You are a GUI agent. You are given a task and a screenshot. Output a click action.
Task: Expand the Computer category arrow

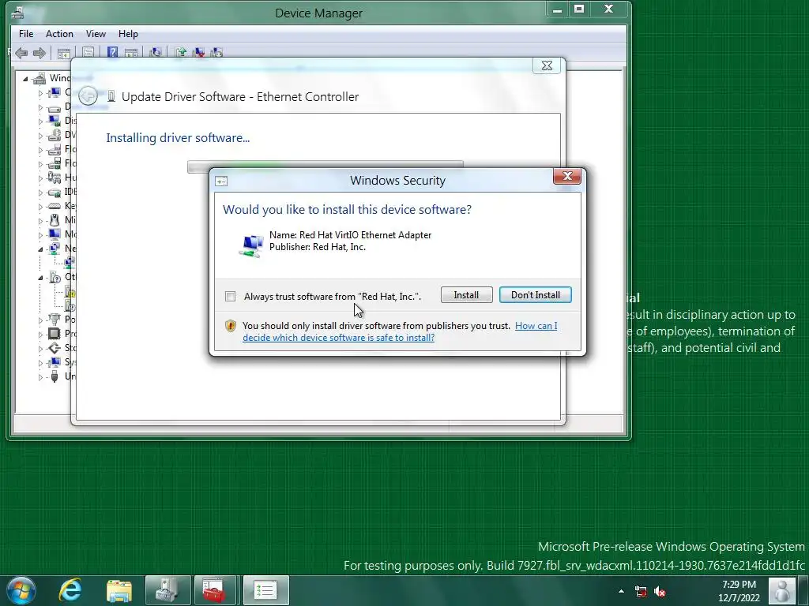[40, 93]
